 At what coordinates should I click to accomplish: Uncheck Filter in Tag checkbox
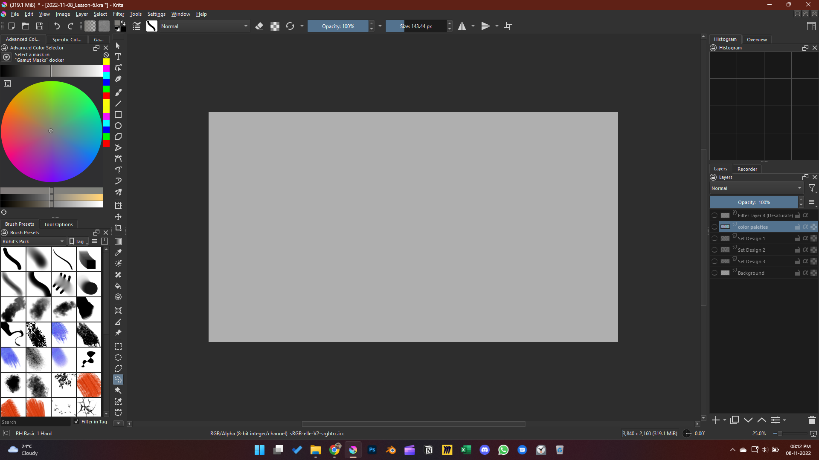76,422
